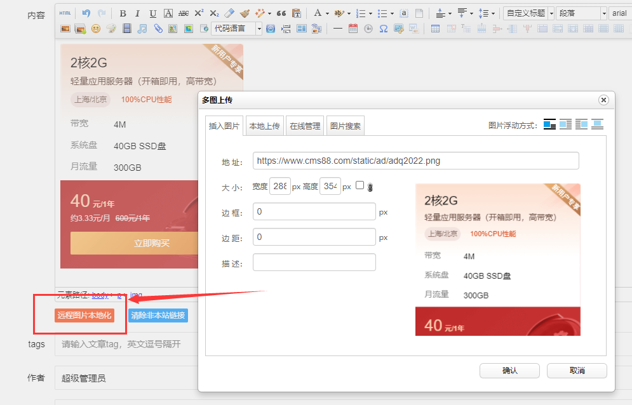
Task: Click the Undo icon in the toolbar
Action: (86, 13)
